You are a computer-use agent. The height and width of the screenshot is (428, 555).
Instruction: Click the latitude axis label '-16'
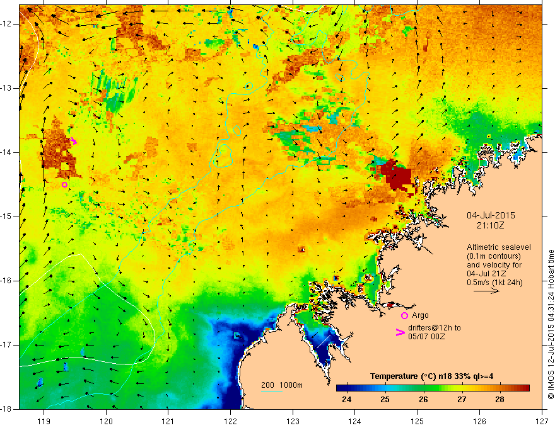point(6,281)
